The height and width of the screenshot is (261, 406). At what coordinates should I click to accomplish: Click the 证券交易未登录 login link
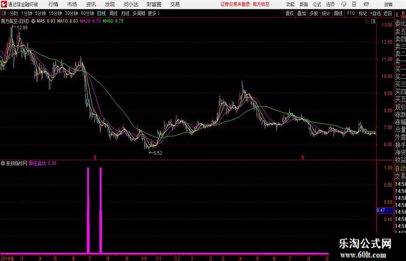[x=235, y=4]
